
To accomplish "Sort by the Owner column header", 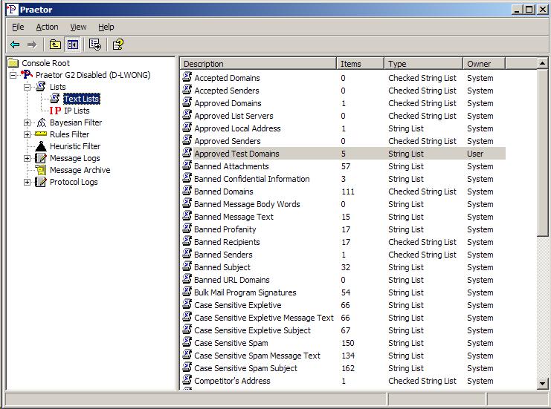I will (x=484, y=64).
